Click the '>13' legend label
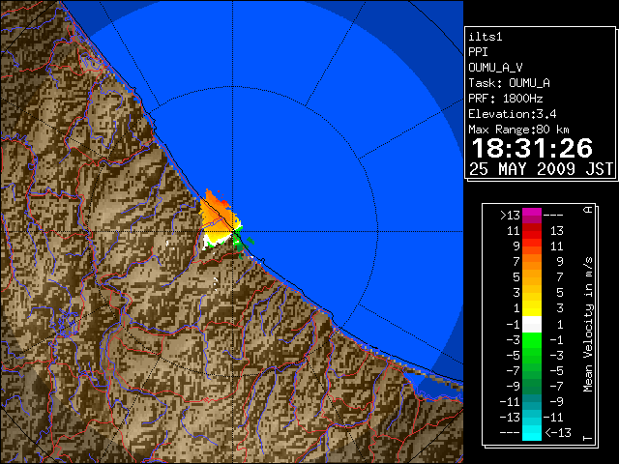The width and height of the screenshot is (619, 464). pyautogui.click(x=510, y=216)
